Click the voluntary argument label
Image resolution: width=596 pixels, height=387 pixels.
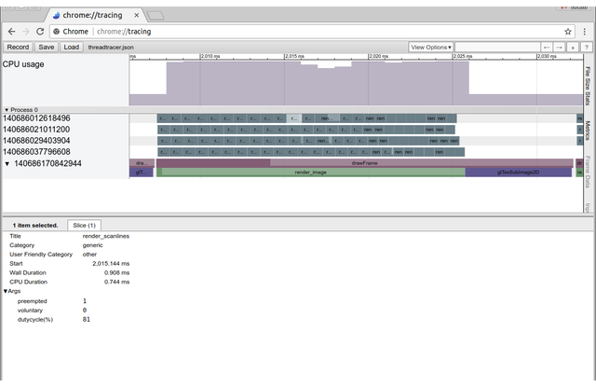coord(30,311)
